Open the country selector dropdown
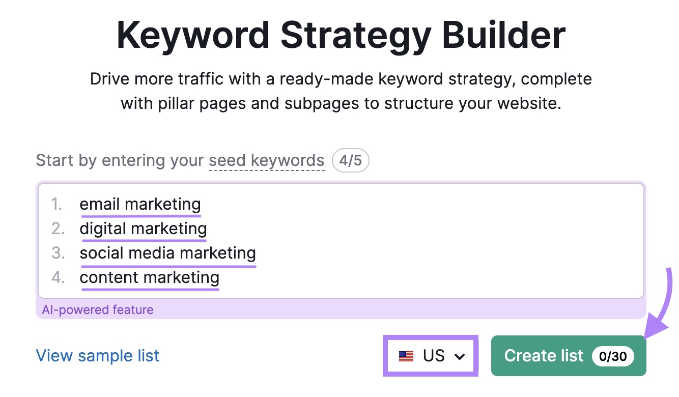Viewport: 679px width, 397px height. [430, 356]
